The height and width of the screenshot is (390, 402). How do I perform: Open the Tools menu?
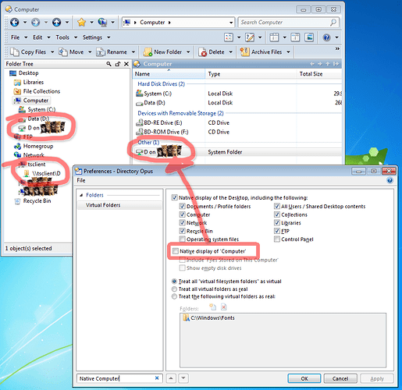tap(62, 37)
